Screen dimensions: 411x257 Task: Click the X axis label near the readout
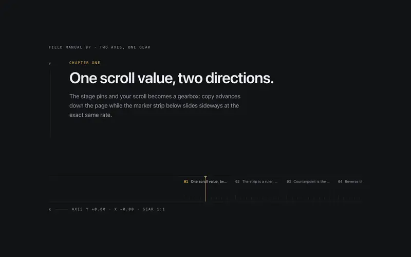tap(50, 209)
